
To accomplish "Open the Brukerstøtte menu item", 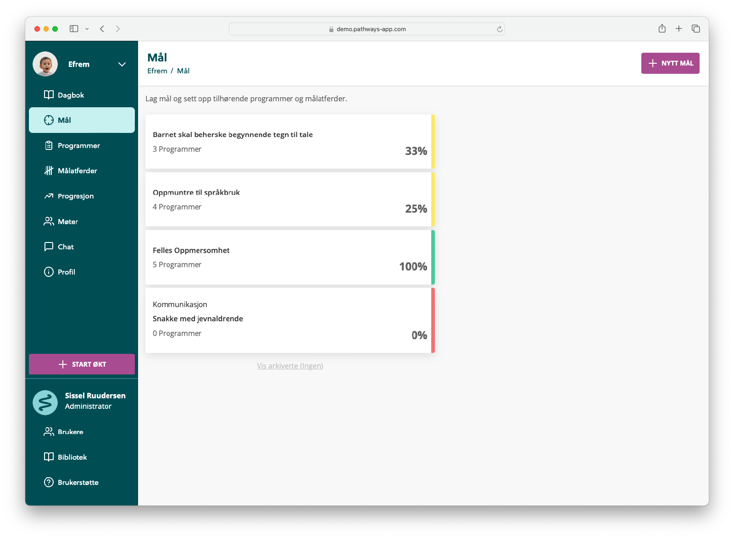I will click(x=82, y=482).
